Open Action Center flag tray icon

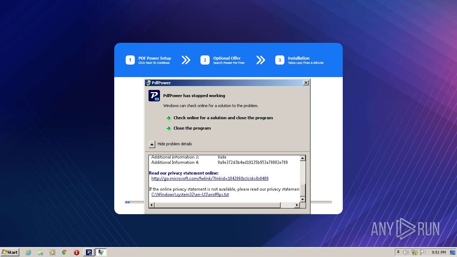coord(423,252)
